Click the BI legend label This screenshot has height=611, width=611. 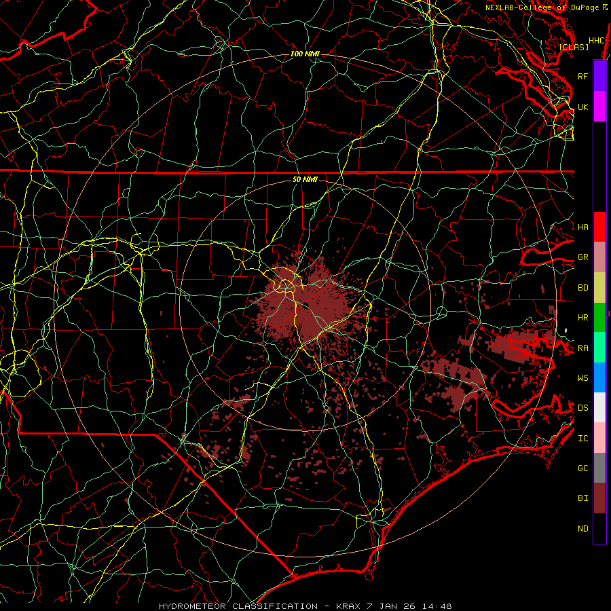tap(582, 498)
